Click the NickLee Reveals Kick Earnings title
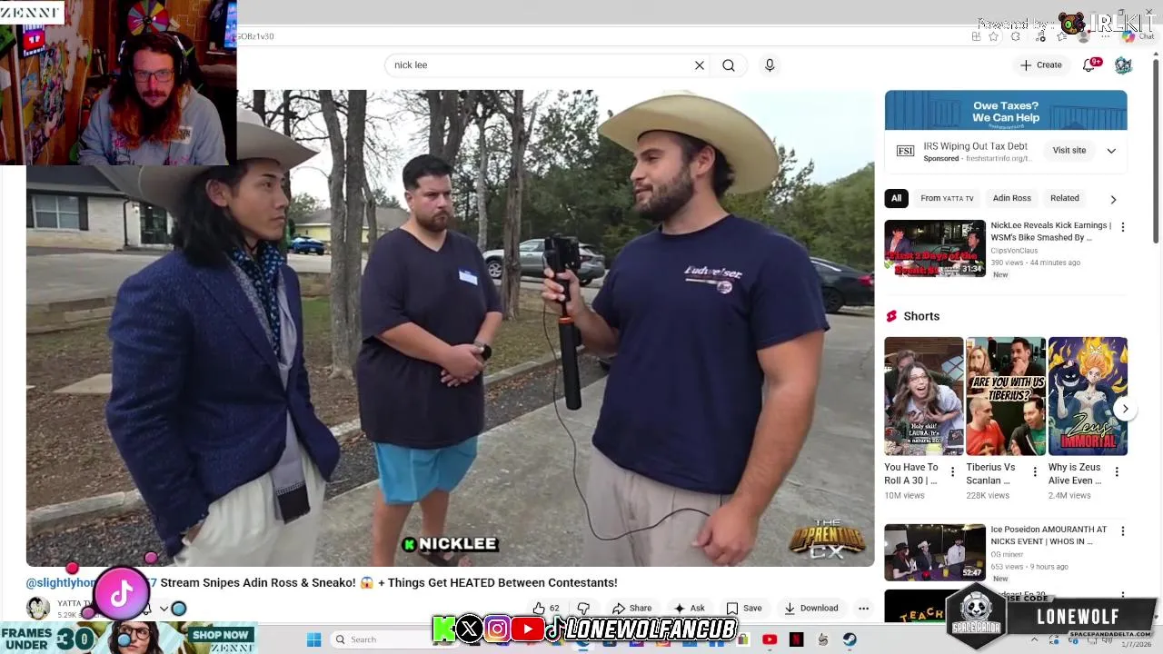The image size is (1163, 654). click(1051, 232)
